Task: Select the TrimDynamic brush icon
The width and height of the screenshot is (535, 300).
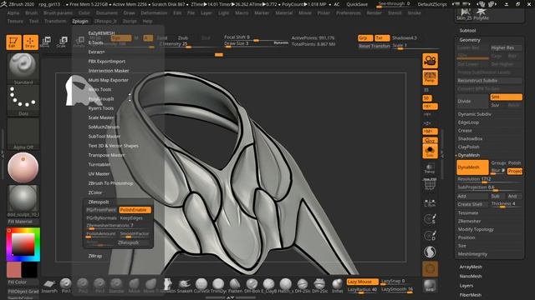Action: 218,285
